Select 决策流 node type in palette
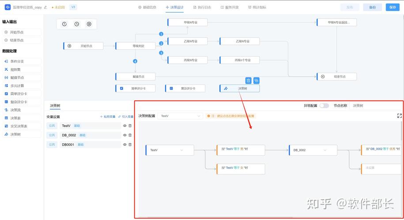404x220 pixels. point(22,110)
